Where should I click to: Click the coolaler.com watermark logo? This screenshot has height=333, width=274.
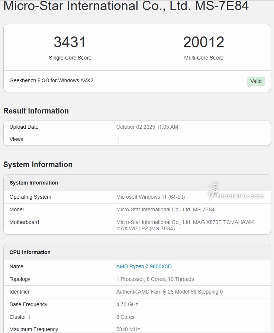[236, 192]
